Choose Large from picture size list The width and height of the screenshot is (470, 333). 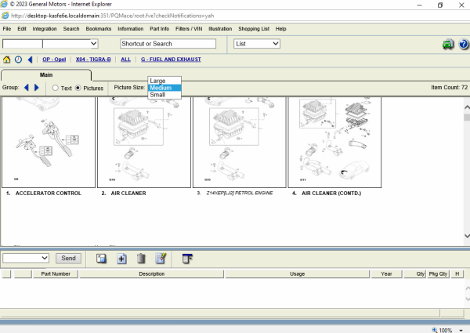[x=157, y=81]
